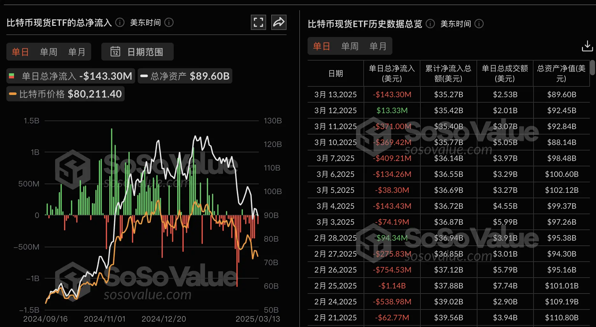The image size is (596, 327).
Task: Open the info tooltip beside 历史数据总览 title
Action: (430, 24)
